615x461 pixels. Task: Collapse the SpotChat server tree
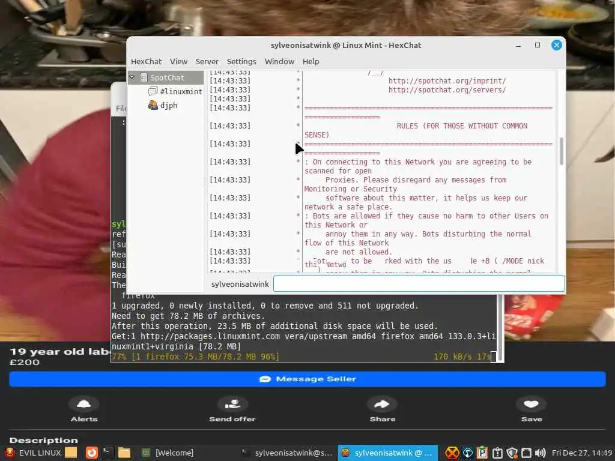coord(132,77)
